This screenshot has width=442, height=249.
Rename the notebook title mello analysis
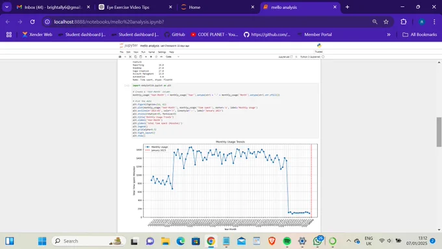tap(149, 46)
